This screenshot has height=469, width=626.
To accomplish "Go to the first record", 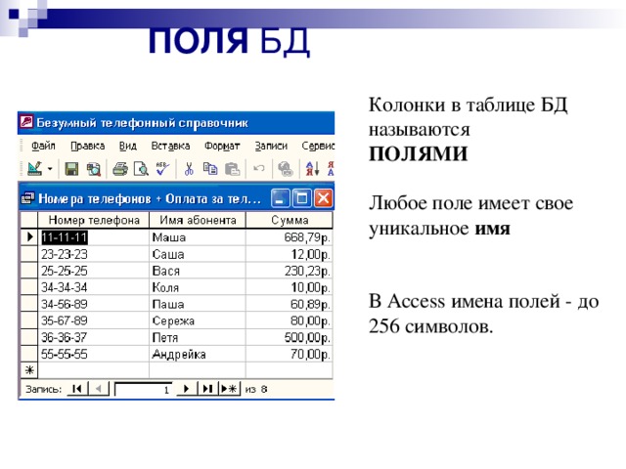I will click(77, 389).
